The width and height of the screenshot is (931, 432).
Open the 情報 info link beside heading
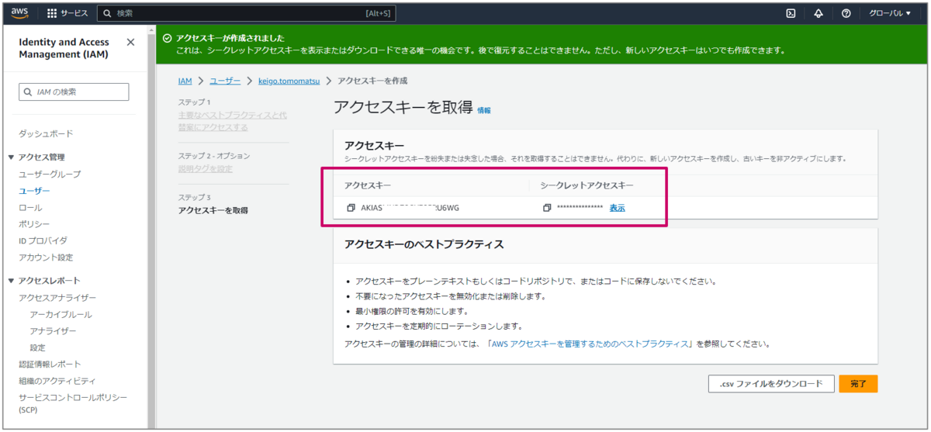(x=484, y=111)
